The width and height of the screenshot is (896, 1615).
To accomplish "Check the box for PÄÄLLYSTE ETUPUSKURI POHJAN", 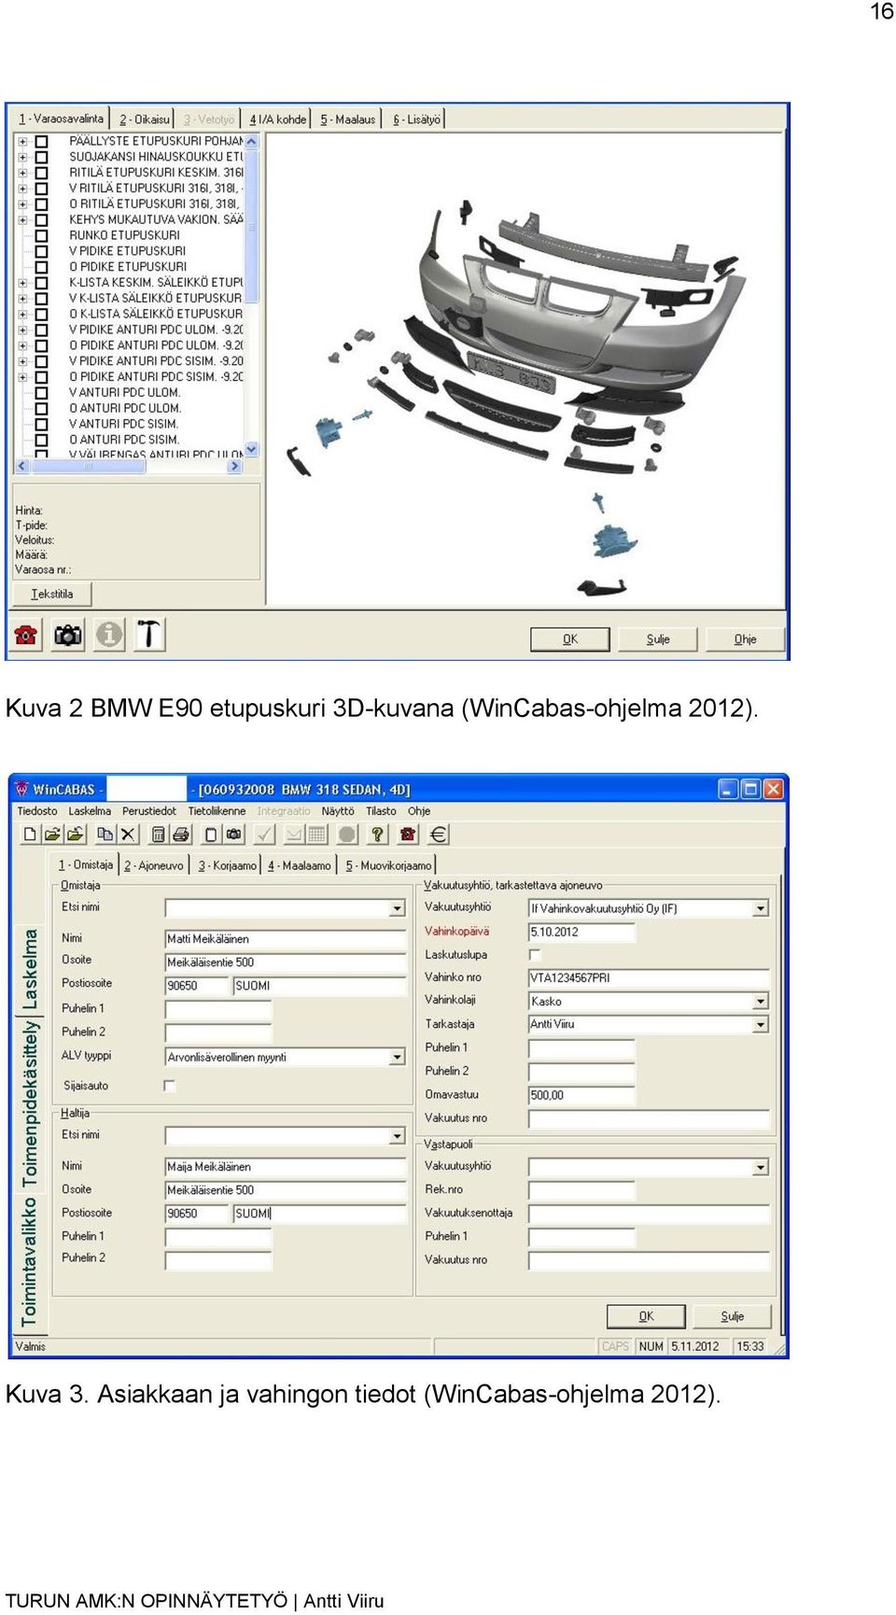I will (x=41, y=142).
